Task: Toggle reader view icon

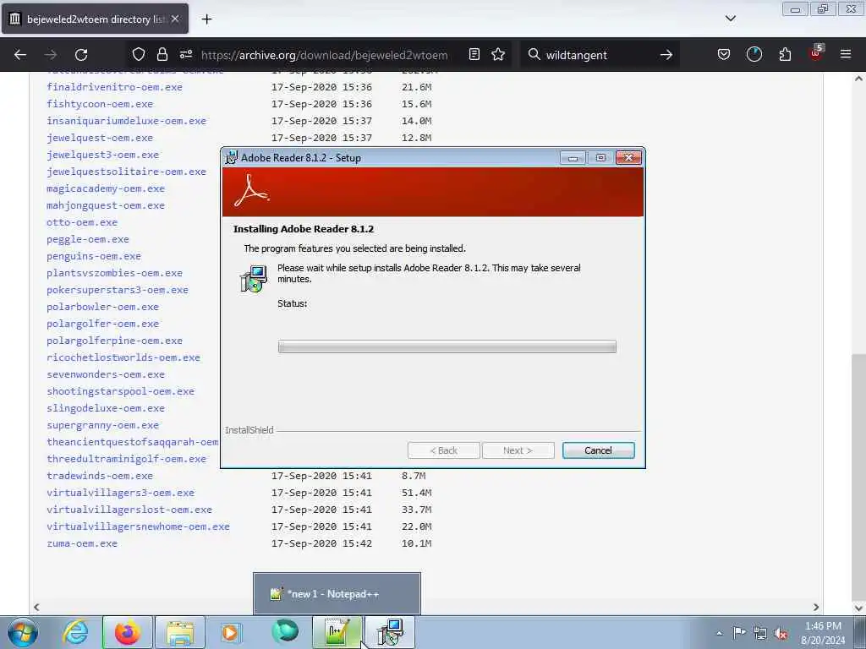Action: pyautogui.click(x=474, y=54)
